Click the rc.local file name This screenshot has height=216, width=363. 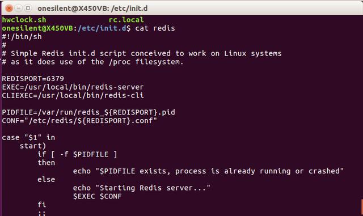[x=126, y=20]
